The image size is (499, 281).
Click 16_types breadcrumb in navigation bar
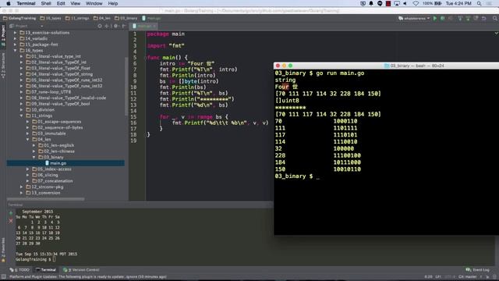click(51, 19)
